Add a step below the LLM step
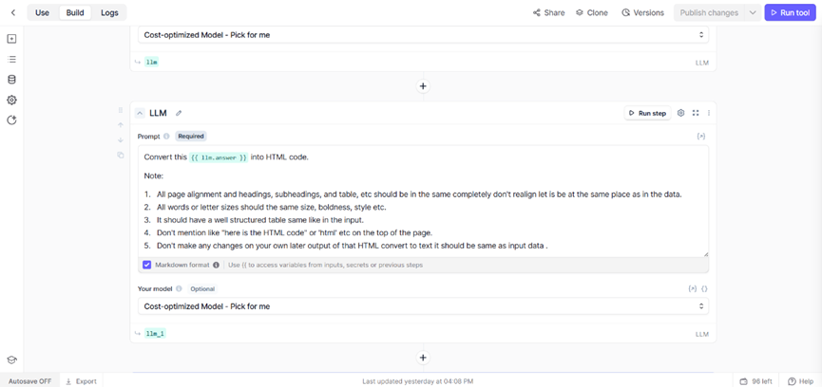 423,358
